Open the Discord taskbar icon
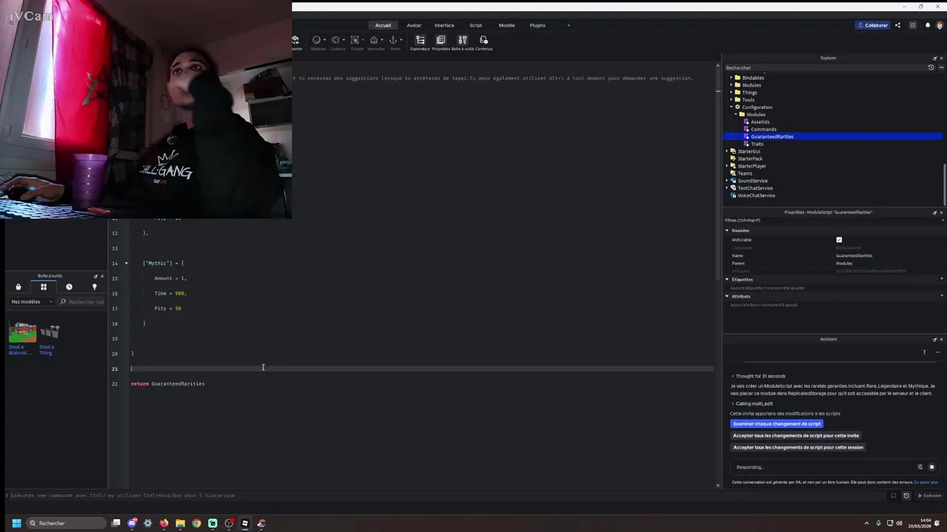This screenshot has height=532, width=947. 132,523
